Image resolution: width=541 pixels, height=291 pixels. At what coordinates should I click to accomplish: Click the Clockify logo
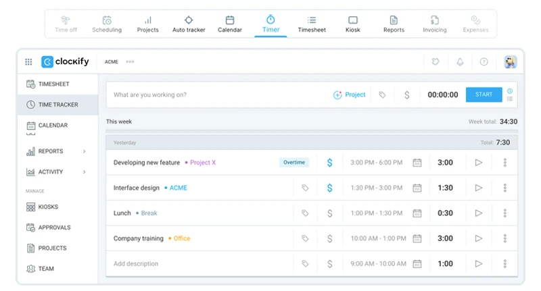click(65, 61)
